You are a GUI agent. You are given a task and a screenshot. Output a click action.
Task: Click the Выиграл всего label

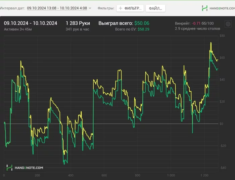115,23
